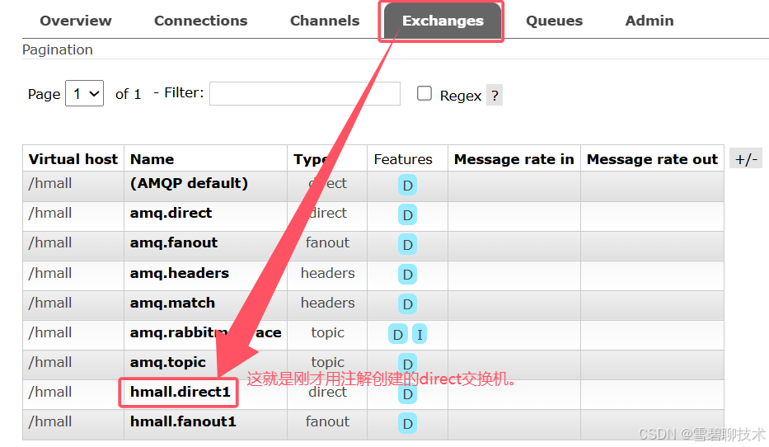Open the Queues tab
Screen dimensions: 769x447
554,21
